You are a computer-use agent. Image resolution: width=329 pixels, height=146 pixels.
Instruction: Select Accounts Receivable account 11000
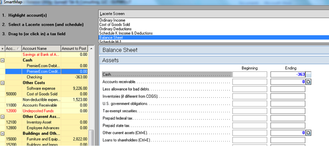[x=44, y=105]
